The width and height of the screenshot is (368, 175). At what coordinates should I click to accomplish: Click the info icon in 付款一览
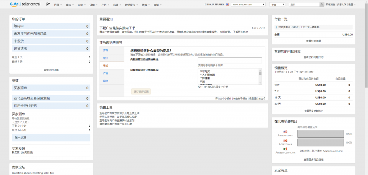coord(276,27)
